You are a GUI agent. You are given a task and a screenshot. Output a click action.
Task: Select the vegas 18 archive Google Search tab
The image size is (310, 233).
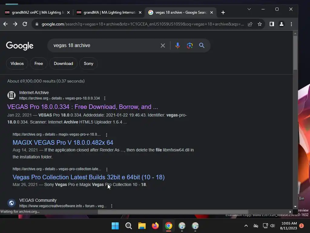point(181,12)
